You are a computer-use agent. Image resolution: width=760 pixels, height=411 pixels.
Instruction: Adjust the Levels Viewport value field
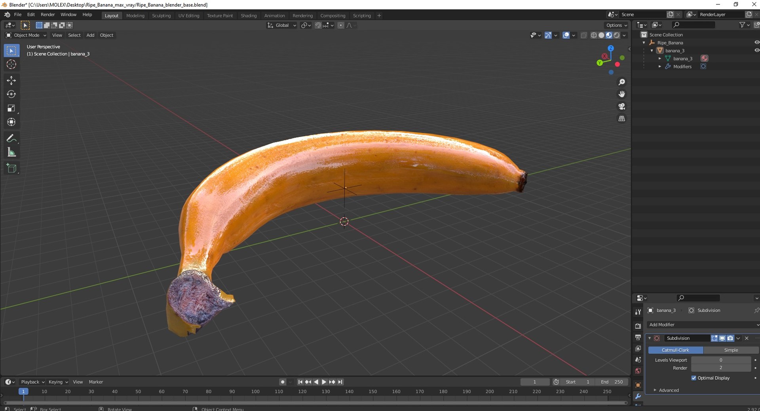(x=721, y=360)
